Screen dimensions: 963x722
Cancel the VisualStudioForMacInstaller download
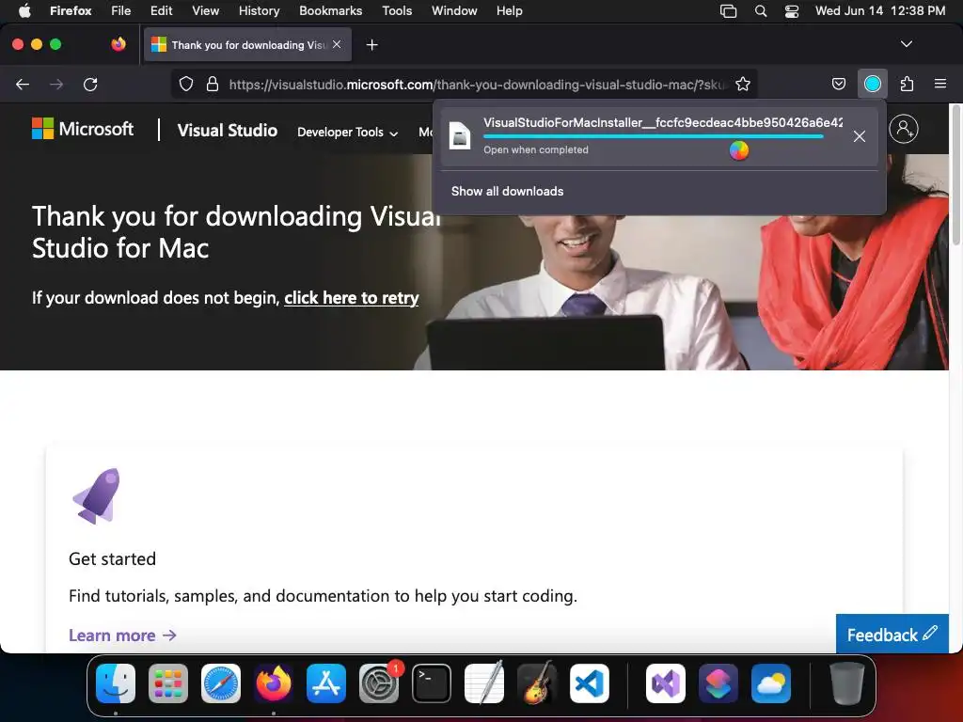click(860, 136)
